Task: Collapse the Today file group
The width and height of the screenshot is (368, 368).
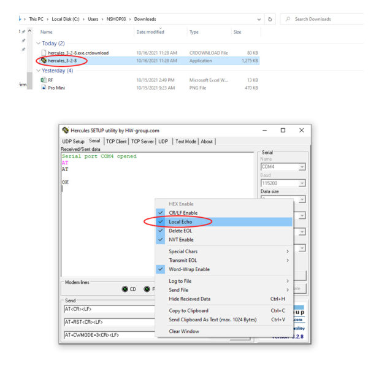Action: (39, 44)
